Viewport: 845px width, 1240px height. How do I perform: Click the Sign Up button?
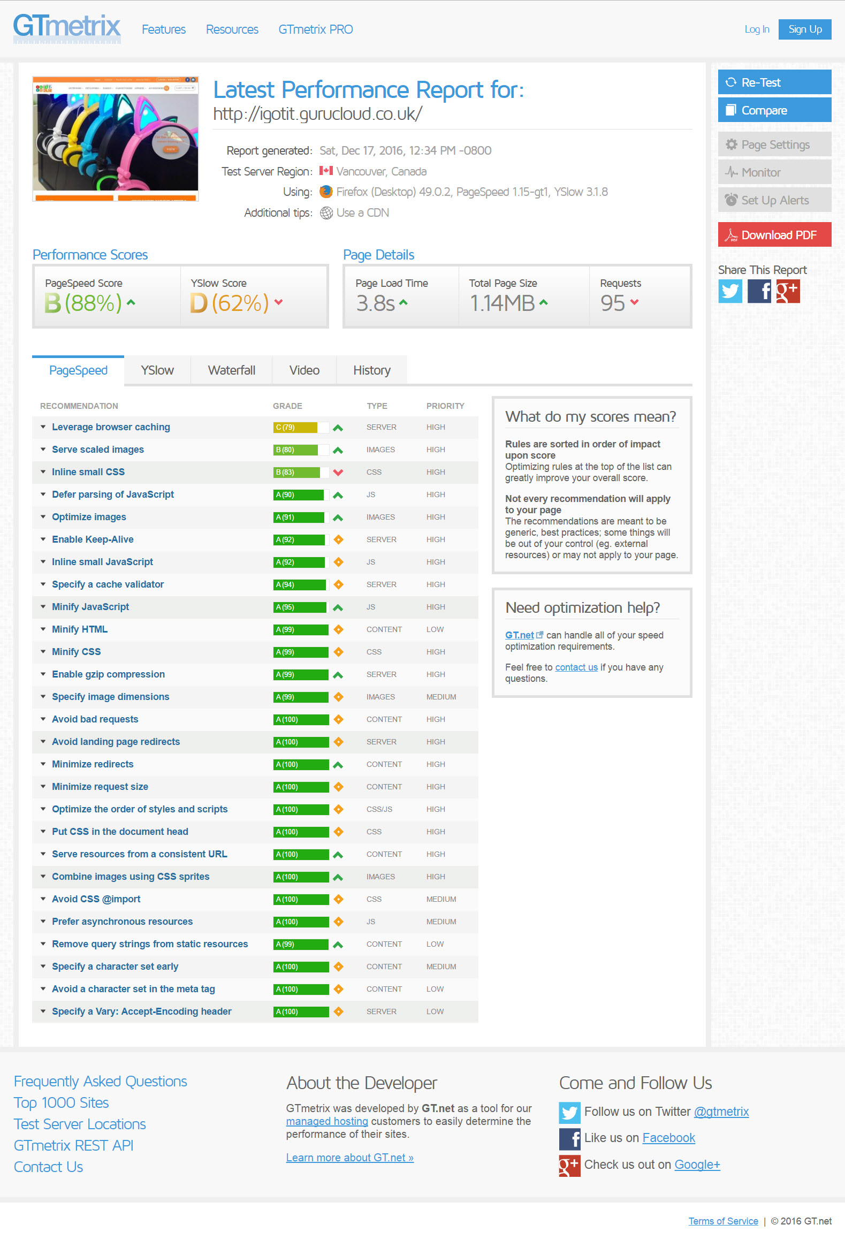805,29
